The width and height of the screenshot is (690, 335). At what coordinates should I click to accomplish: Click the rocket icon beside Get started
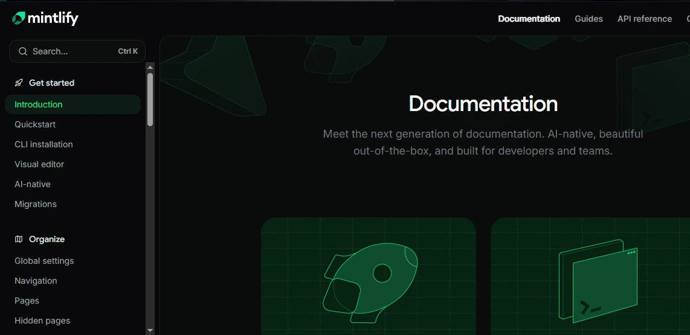[x=19, y=83]
